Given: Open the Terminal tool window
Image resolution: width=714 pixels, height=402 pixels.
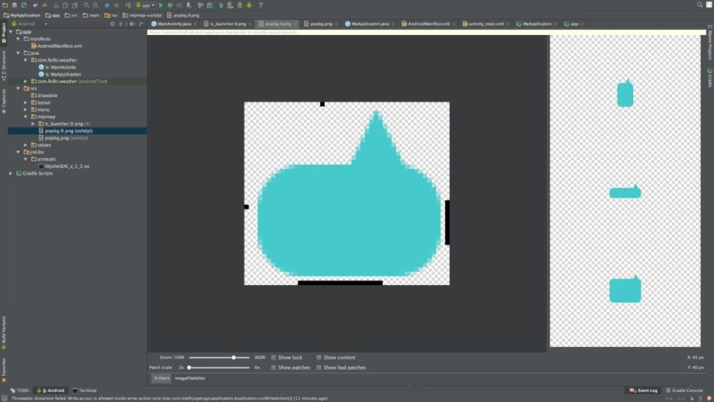Looking at the screenshot, I should pyautogui.click(x=84, y=390).
